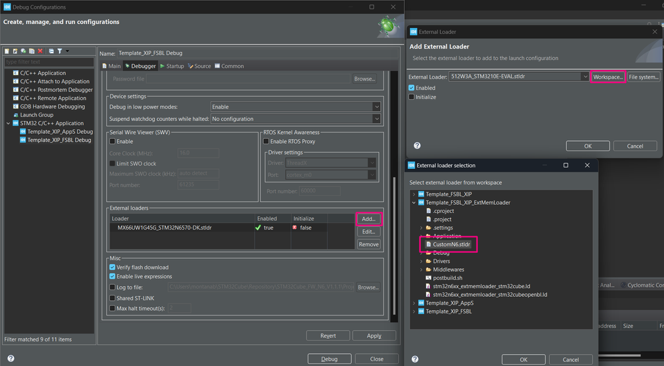The height and width of the screenshot is (366, 664).
Task: Open the launch configuration filter funnel
Action: click(60, 51)
